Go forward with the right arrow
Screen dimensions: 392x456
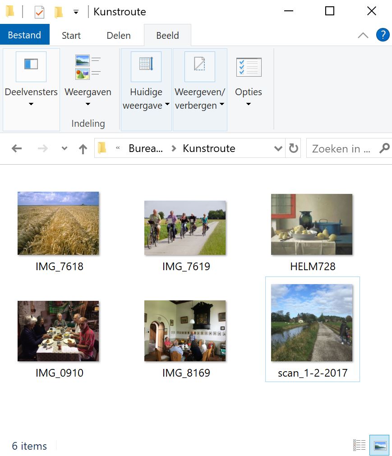pos(43,148)
